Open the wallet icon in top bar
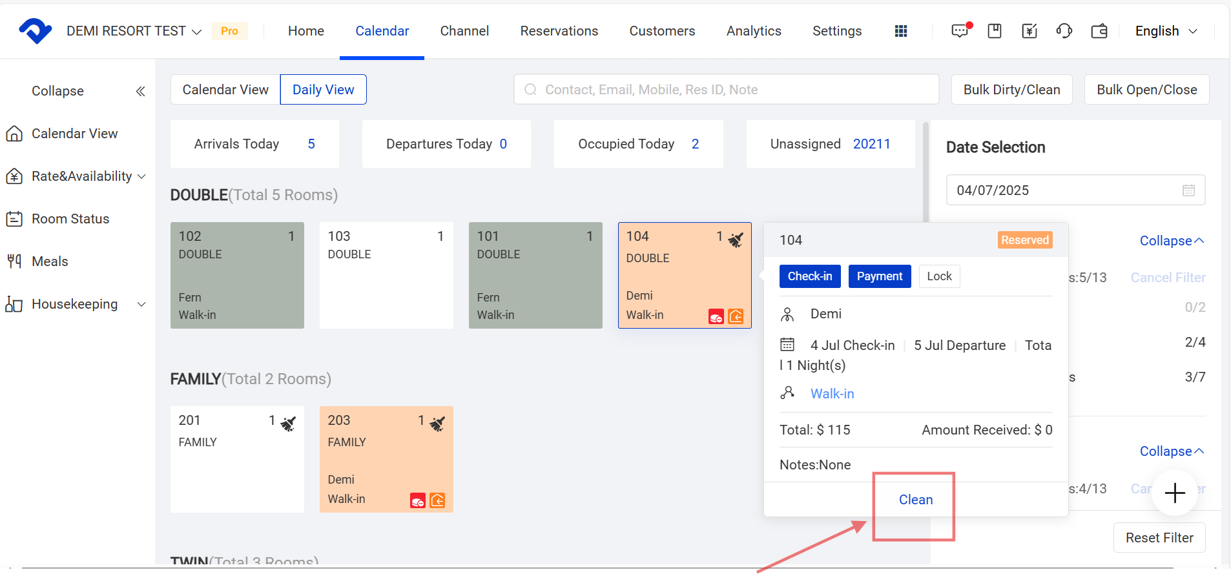 [1099, 31]
